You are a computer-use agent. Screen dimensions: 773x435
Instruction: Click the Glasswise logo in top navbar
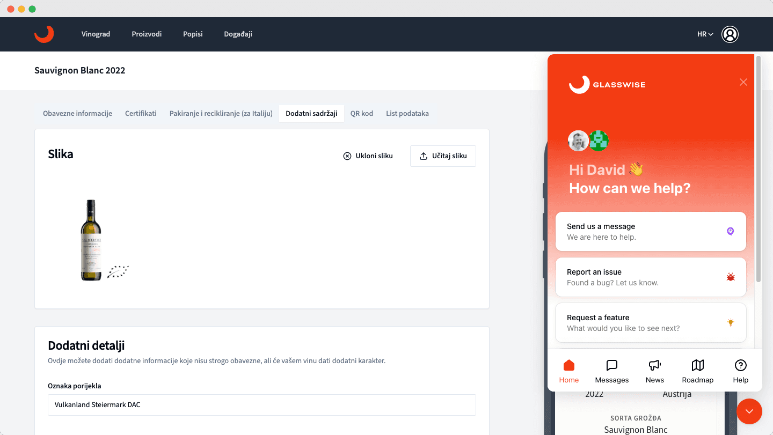click(44, 34)
